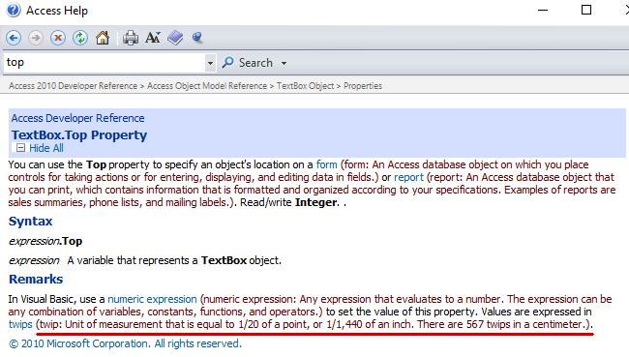Click the Access Developer Reference heading text
629x357 pixels.
tap(77, 118)
